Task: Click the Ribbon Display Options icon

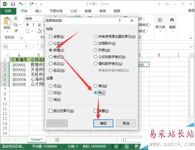Action: [167, 4]
